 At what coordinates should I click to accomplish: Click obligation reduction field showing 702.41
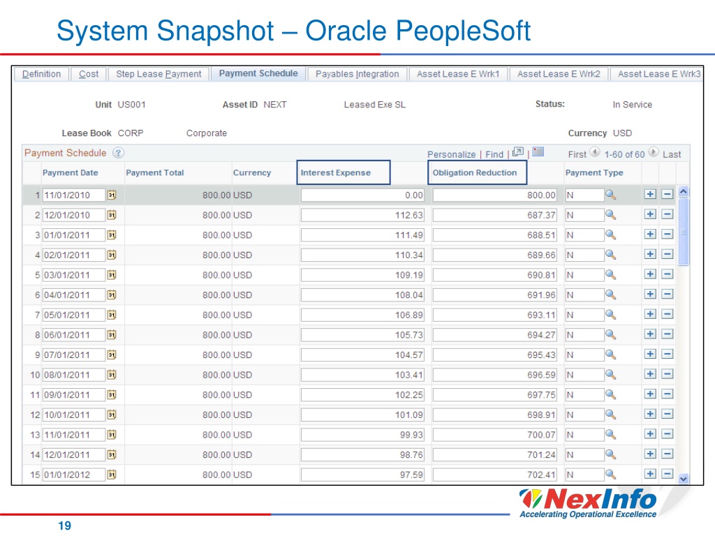(494, 475)
